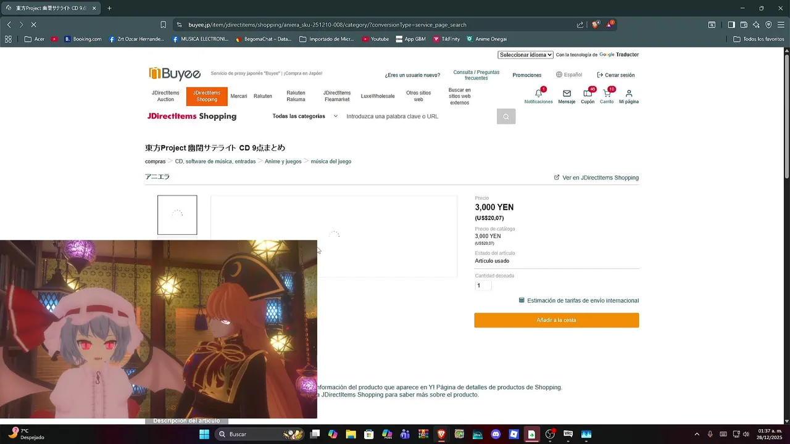This screenshot has height=444, width=790.
Task: Click ¿Eres un usuario nuevo? link
Action: click(412, 75)
